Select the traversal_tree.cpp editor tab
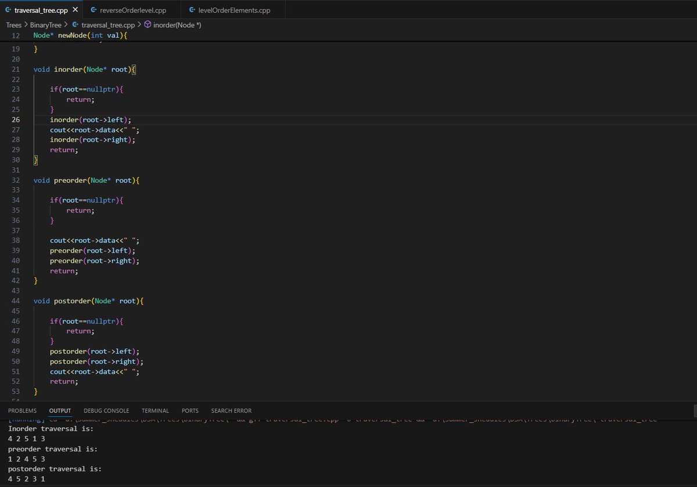 point(41,10)
